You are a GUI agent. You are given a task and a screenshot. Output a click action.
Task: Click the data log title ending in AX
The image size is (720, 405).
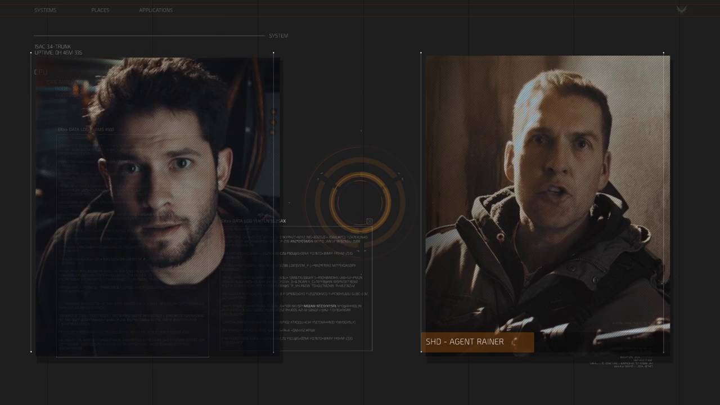(254, 221)
